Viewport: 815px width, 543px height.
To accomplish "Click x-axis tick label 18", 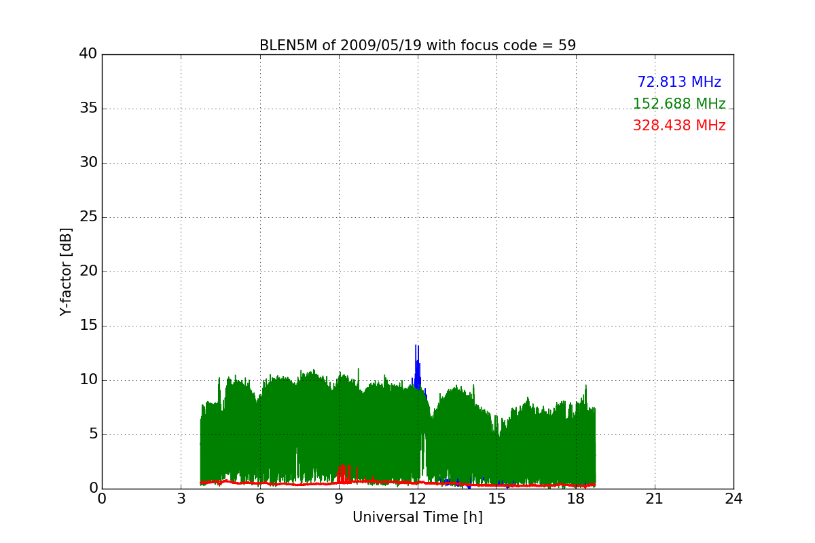I will pyautogui.click(x=576, y=499).
